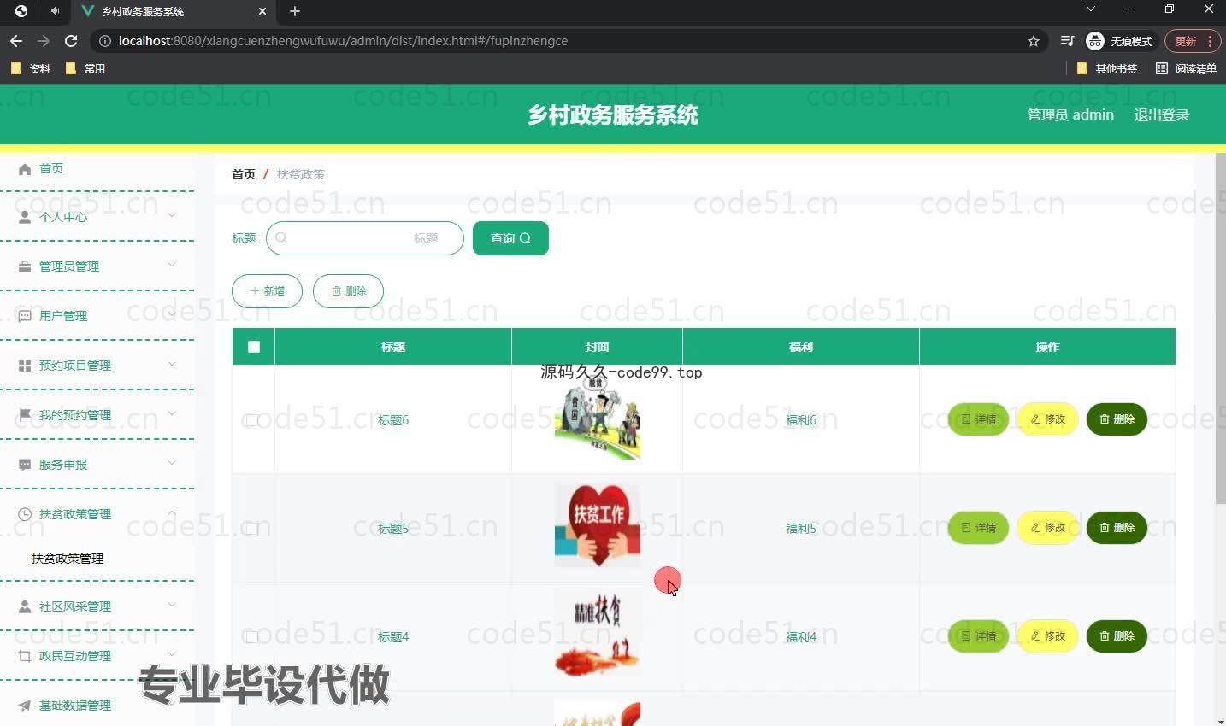The height and width of the screenshot is (726, 1226).
Task: Click the crop icon beside 政民互动管理
Action: [25, 656]
